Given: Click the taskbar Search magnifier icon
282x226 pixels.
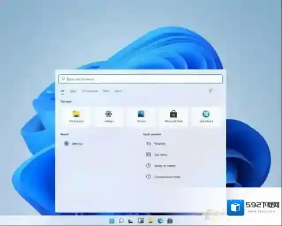Looking at the screenshot, I should coord(121,220).
